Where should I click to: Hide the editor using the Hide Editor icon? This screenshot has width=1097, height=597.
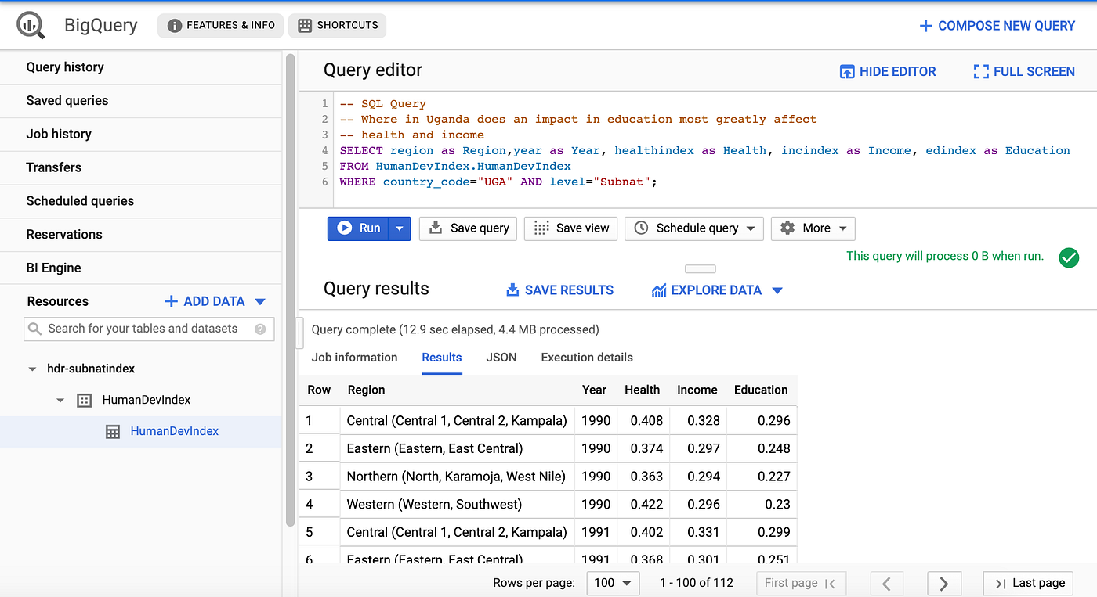pyautogui.click(x=847, y=71)
